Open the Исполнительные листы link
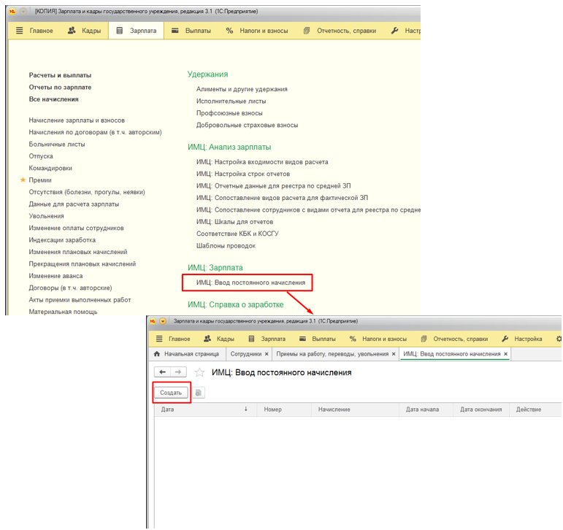This screenshot has height=530, width=563. [x=231, y=101]
